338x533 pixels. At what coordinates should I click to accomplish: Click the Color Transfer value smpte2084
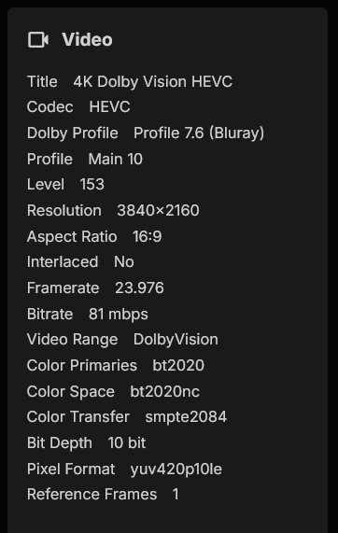coord(186,417)
